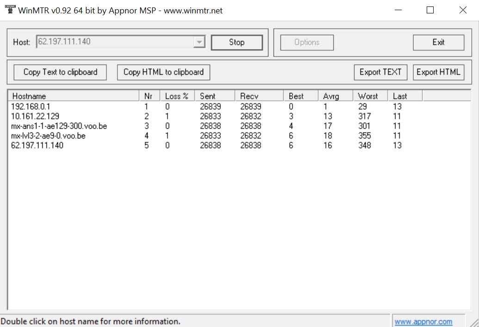Click the WinMTR app icon in title bar
The height and width of the screenshot is (327, 479).
[10, 10]
